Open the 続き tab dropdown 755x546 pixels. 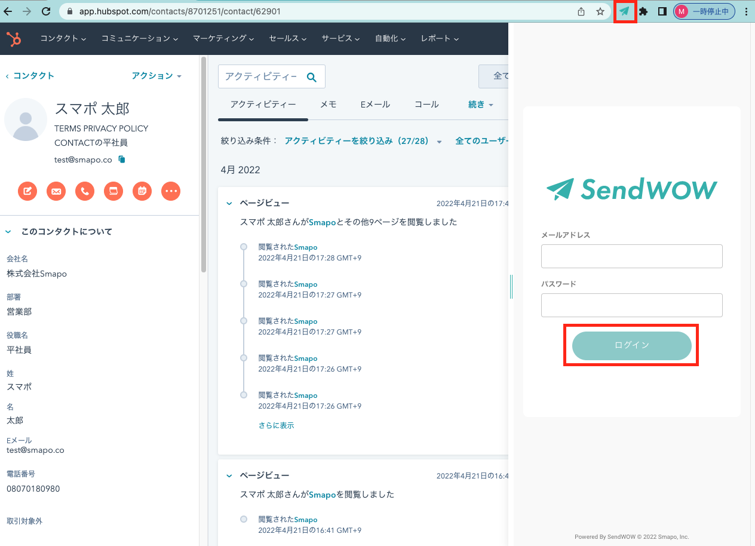[481, 105]
